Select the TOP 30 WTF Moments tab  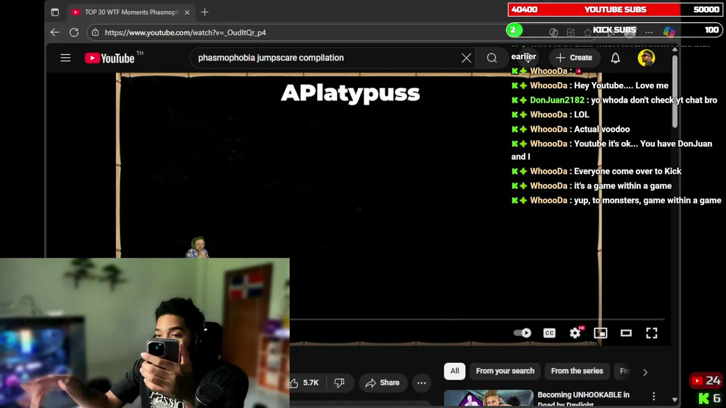pos(131,12)
